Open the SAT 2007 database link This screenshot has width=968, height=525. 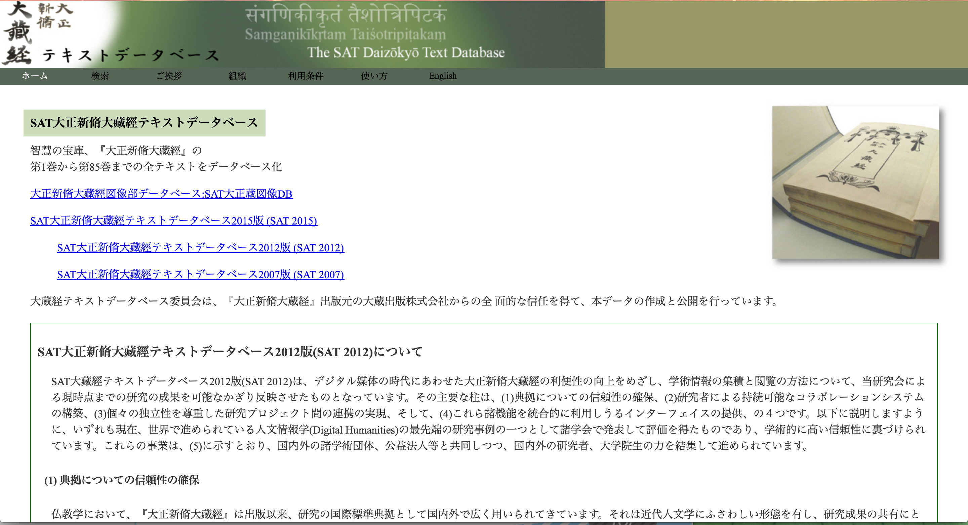tap(200, 275)
